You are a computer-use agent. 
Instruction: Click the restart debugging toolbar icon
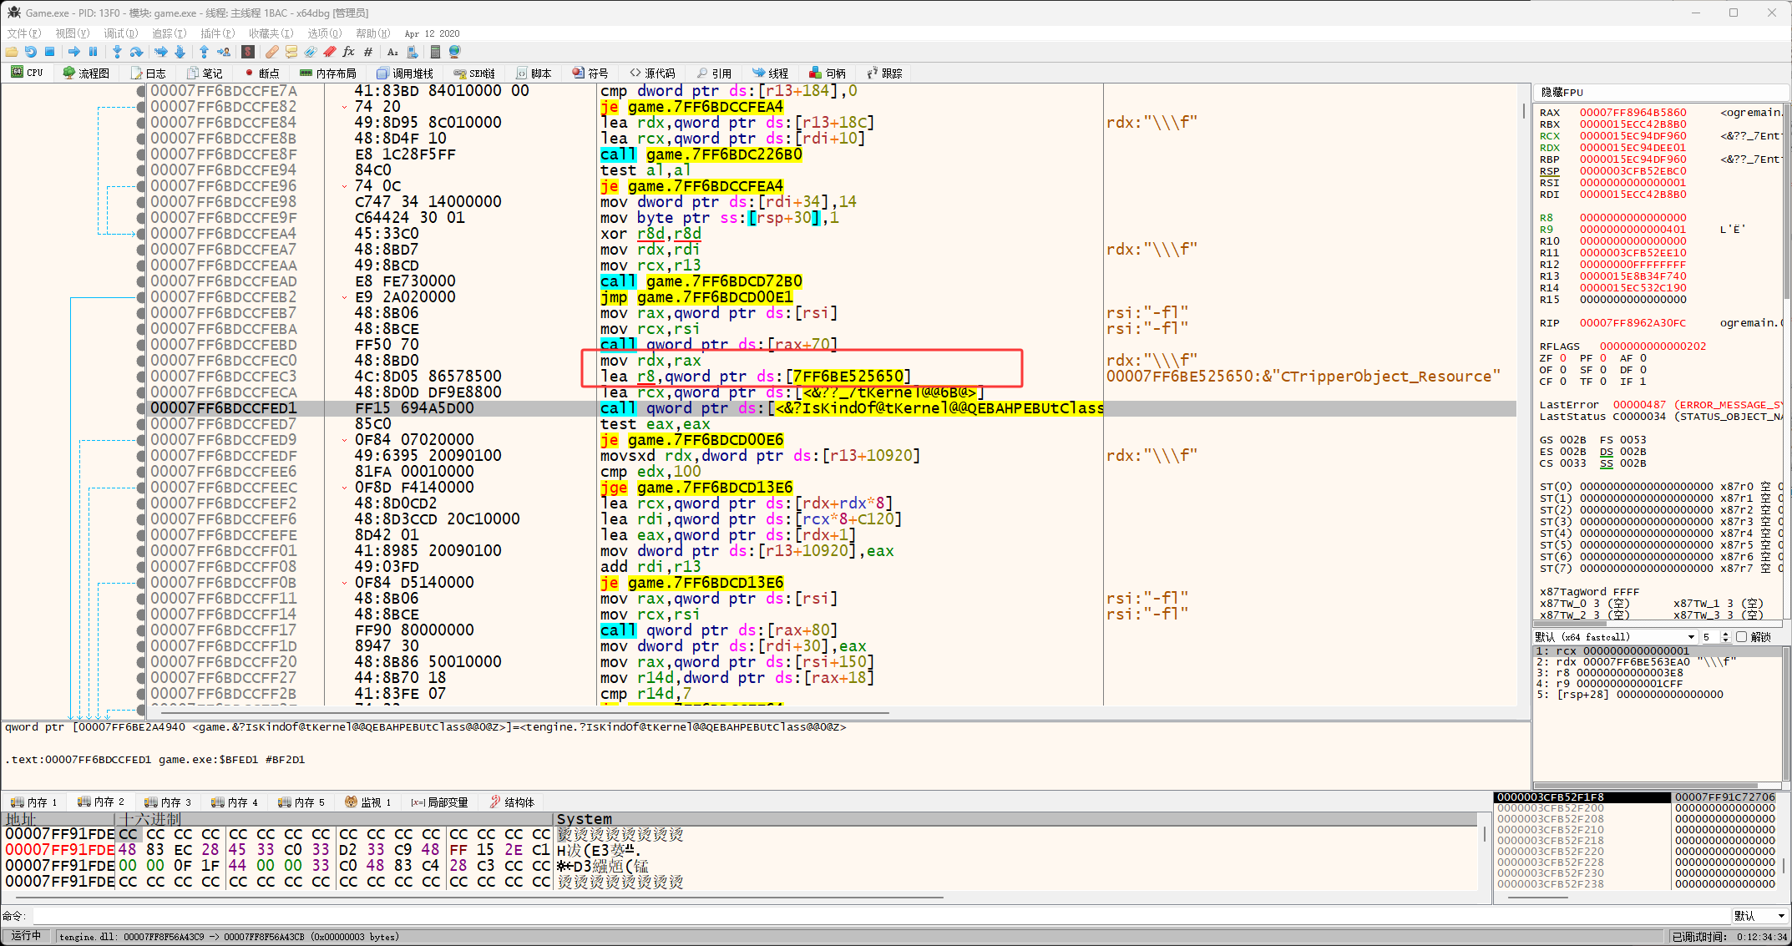(x=31, y=52)
